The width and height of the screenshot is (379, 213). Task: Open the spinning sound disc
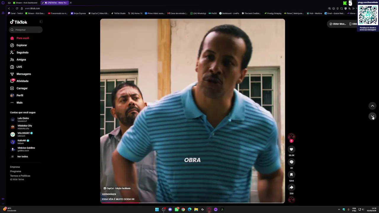291,200
